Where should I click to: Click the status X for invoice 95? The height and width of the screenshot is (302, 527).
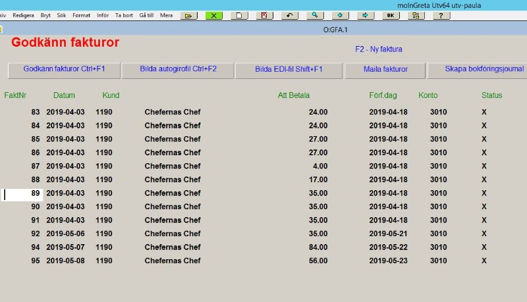click(484, 261)
